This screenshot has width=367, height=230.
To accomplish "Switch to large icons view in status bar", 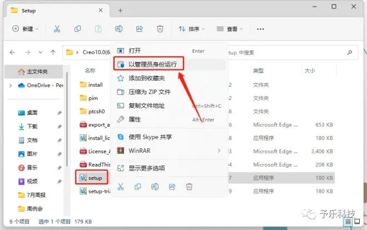I will pyautogui.click(x=357, y=221).
